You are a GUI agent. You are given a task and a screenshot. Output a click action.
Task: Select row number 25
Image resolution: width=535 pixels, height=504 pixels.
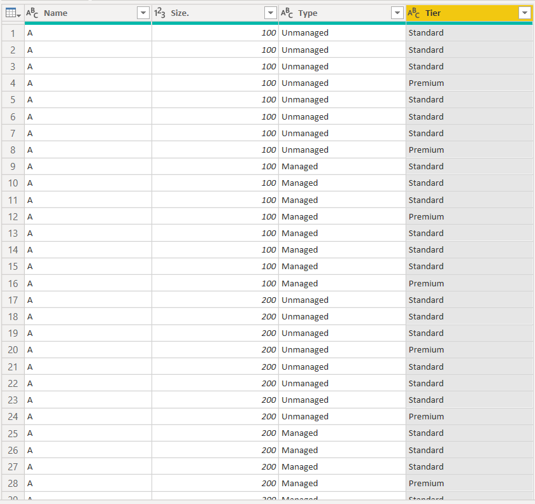13,433
